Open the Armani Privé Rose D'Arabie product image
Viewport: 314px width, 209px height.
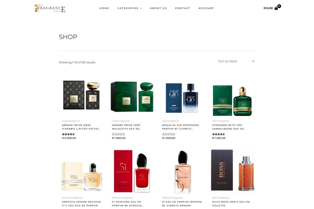pos(81,95)
